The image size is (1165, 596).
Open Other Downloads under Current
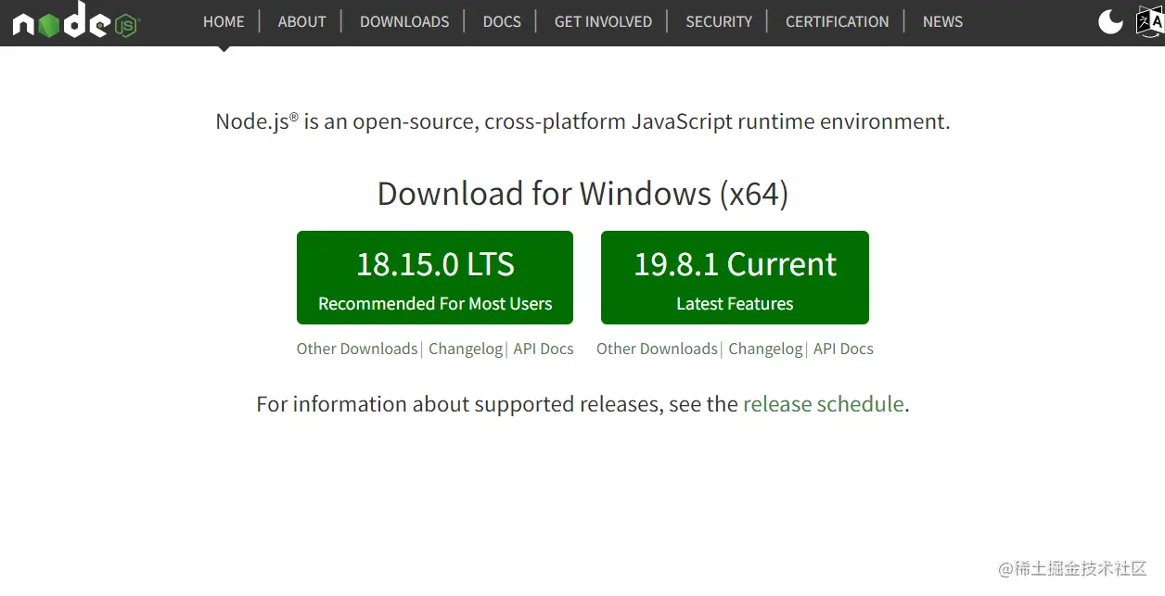coord(657,349)
